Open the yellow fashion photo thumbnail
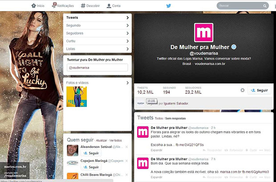This screenshot has height=182, width=276. pos(77,96)
